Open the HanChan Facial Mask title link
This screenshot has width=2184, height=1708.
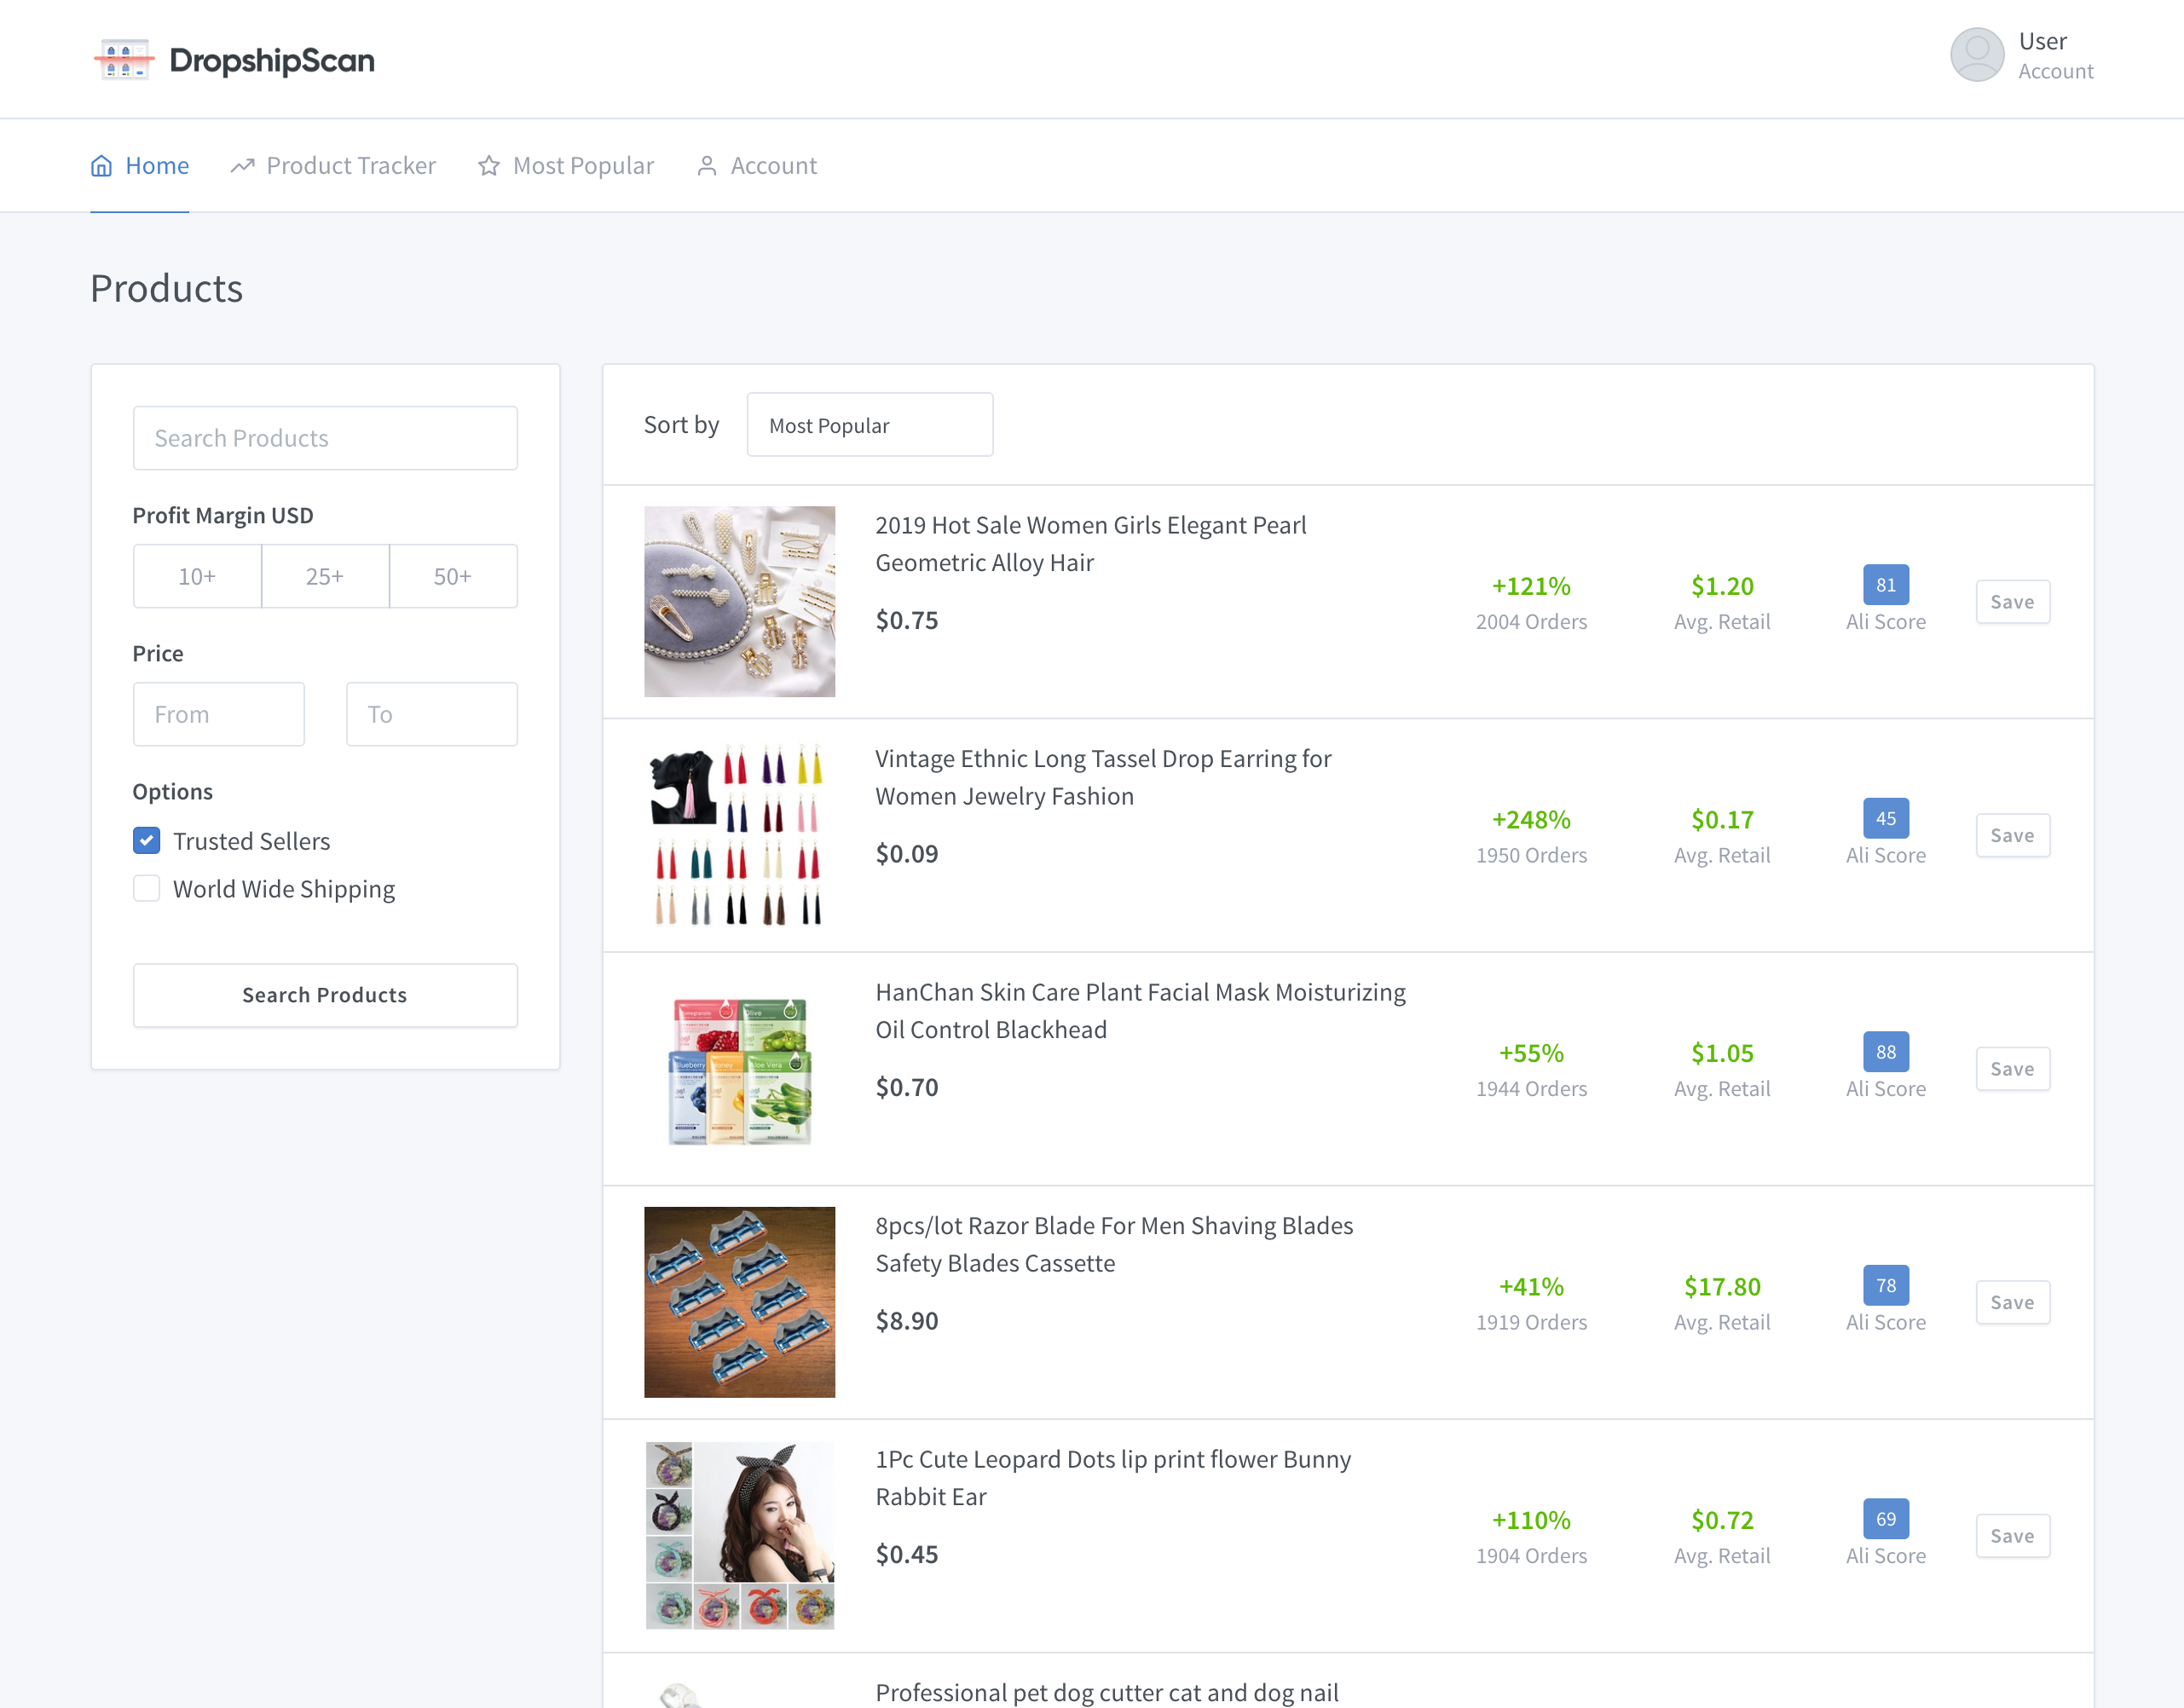(x=1139, y=1010)
